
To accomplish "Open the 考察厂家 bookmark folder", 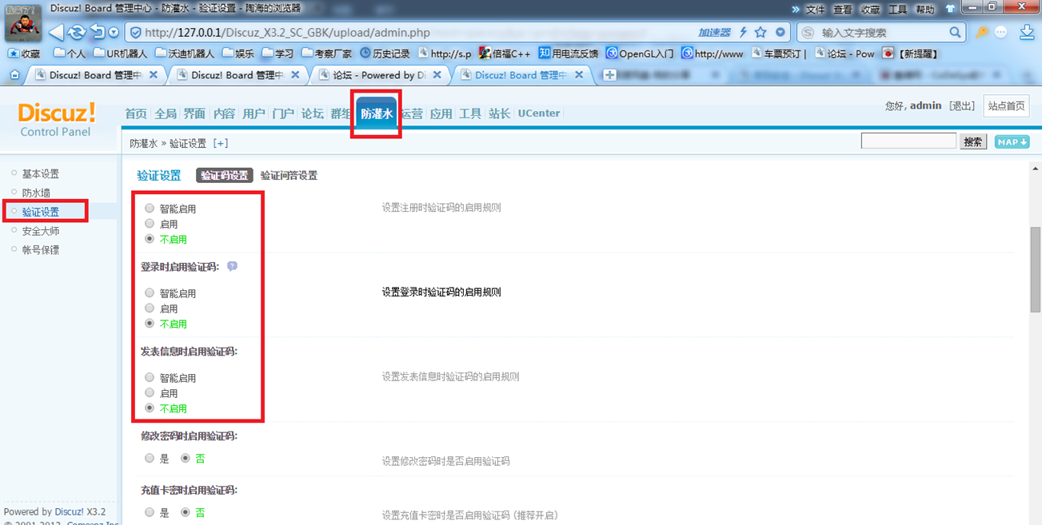I will click(325, 54).
